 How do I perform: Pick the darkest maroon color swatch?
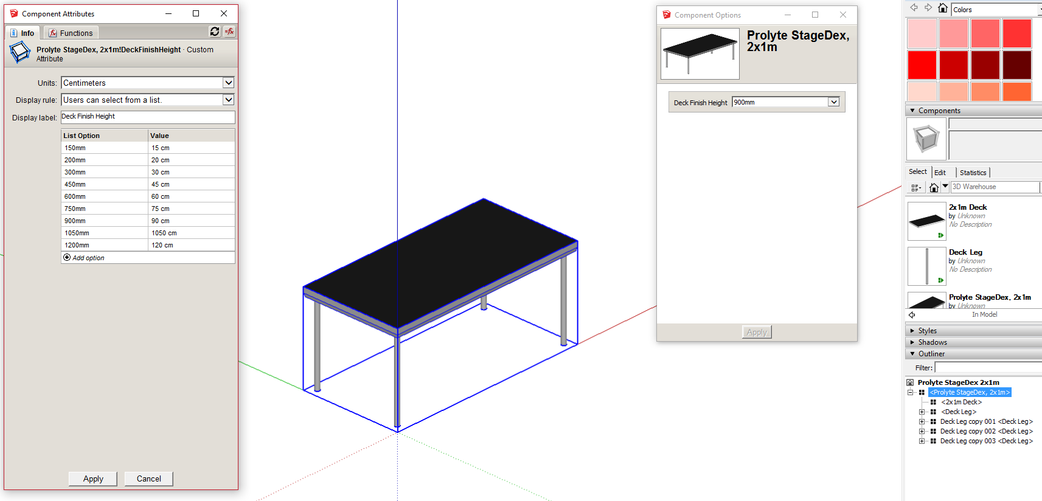coord(1017,65)
